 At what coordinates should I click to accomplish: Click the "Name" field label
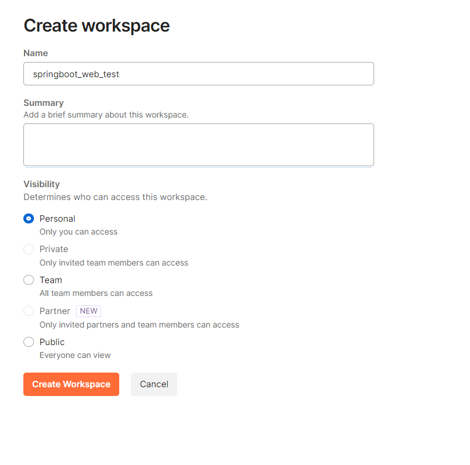36,53
